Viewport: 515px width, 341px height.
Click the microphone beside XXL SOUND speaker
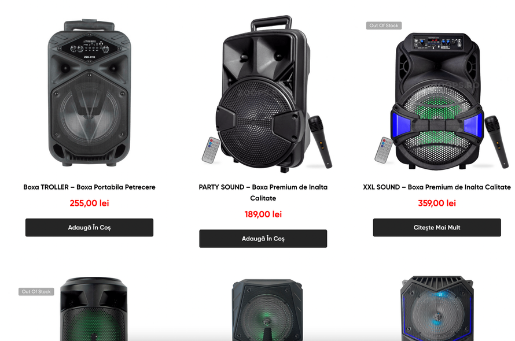point(496,142)
